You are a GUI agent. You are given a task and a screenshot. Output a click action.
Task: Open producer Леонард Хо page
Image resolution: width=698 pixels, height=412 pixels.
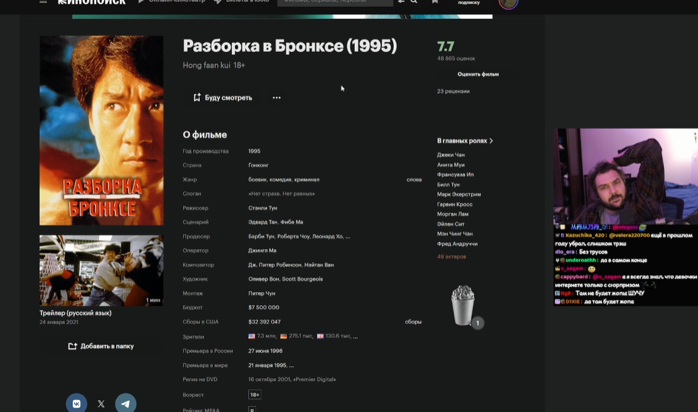point(327,236)
